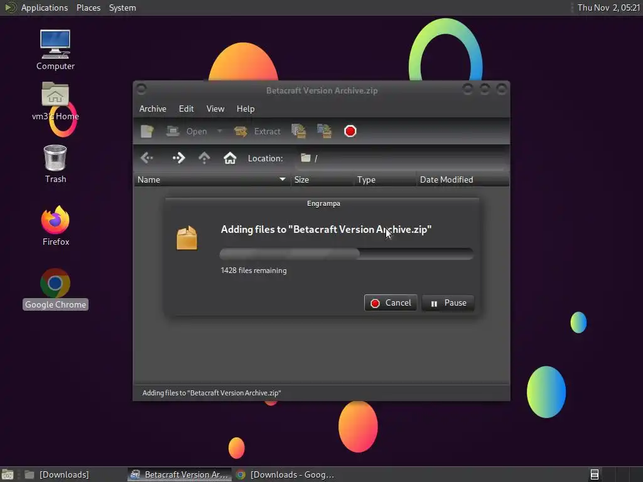Click the add files toolbar icon
The height and width of the screenshot is (482, 643).
(298, 131)
